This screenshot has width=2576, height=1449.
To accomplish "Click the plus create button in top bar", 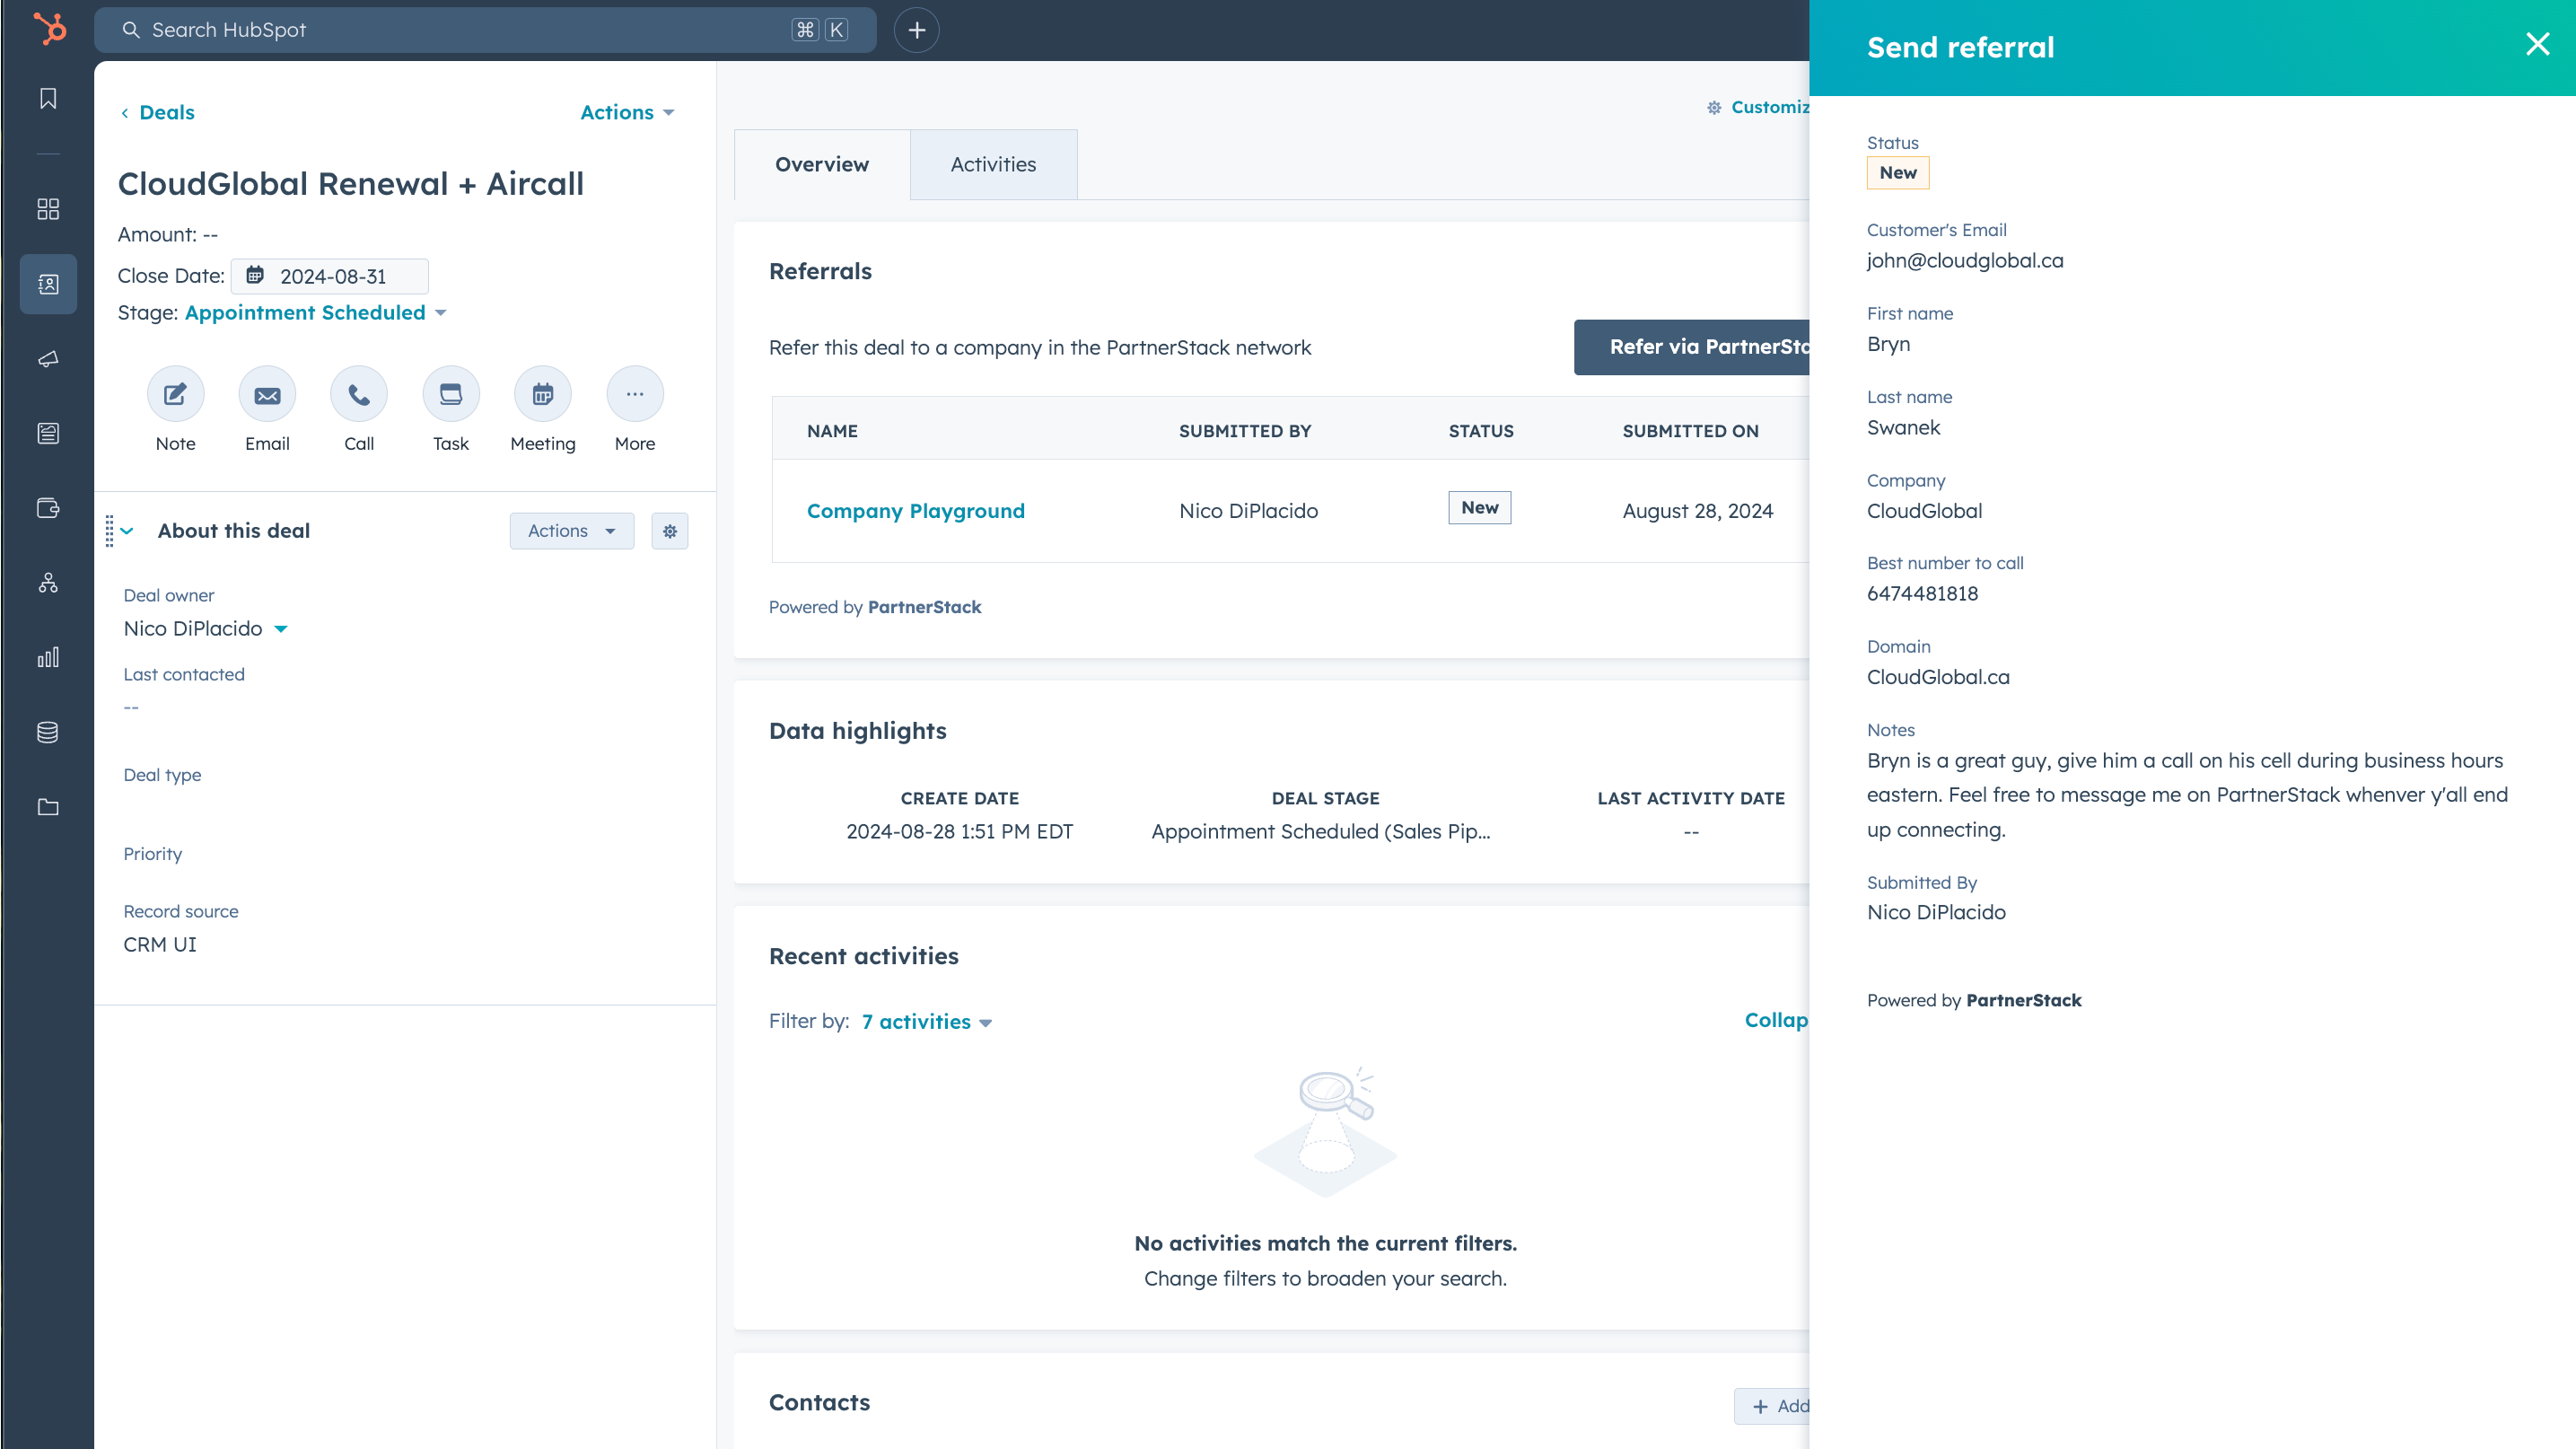I will tap(916, 30).
